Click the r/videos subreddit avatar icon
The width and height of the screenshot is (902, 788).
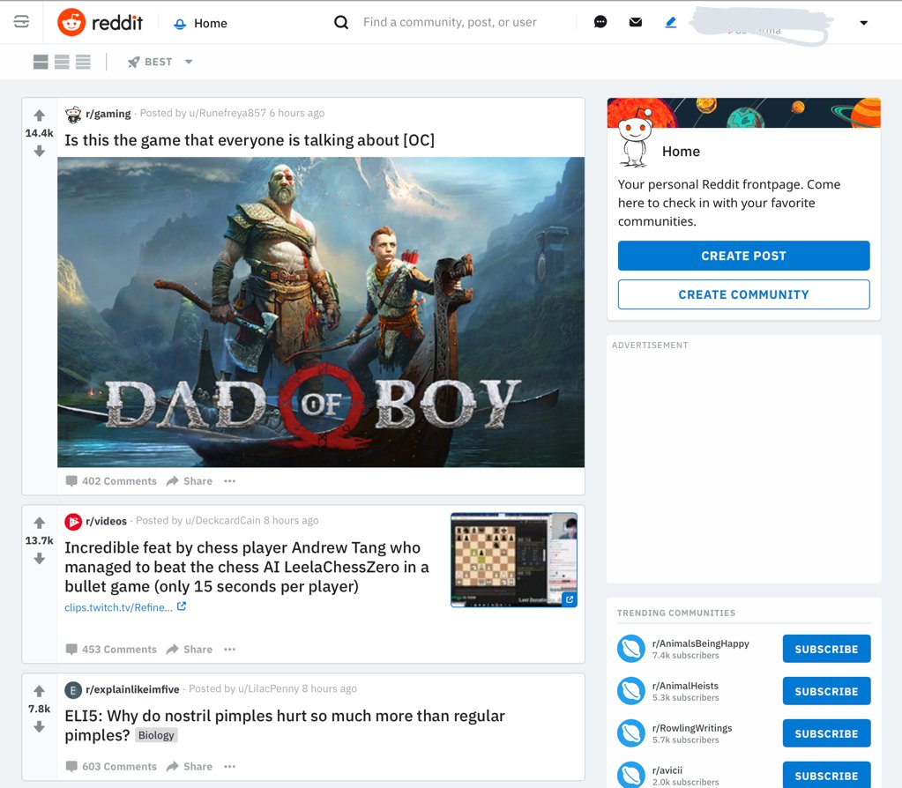click(x=73, y=521)
